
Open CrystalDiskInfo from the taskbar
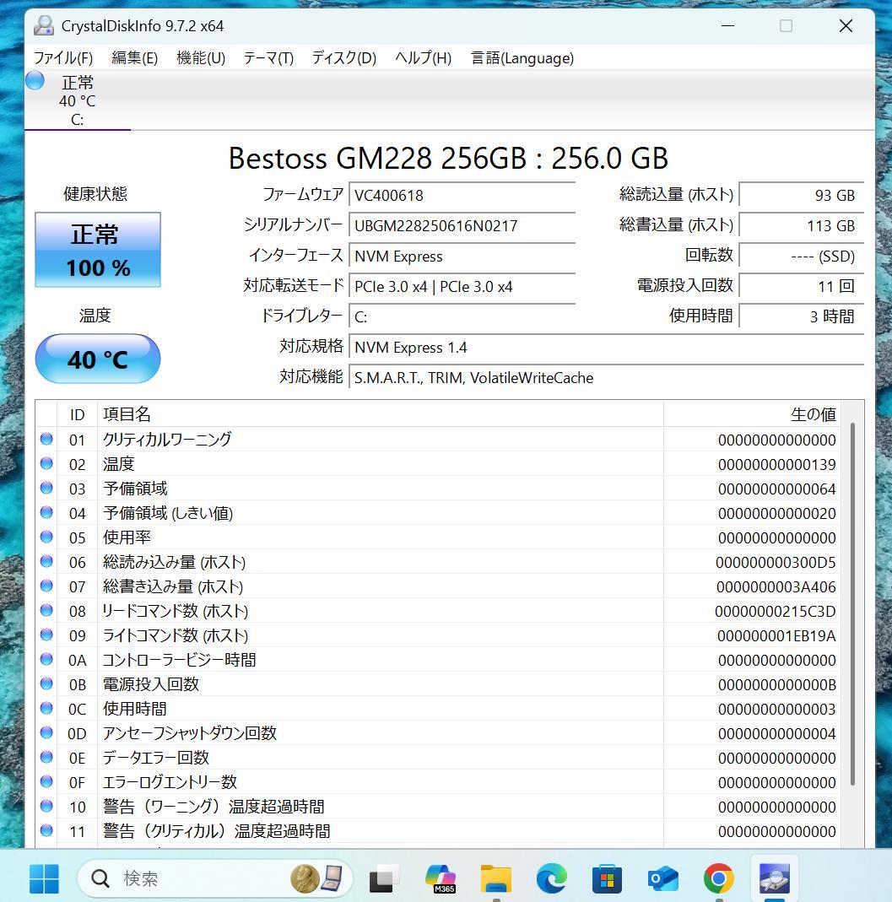pos(773,878)
